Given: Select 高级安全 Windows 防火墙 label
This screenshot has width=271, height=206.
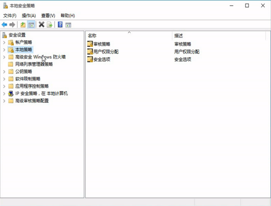Looking at the screenshot, I should click(x=40, y=57).
